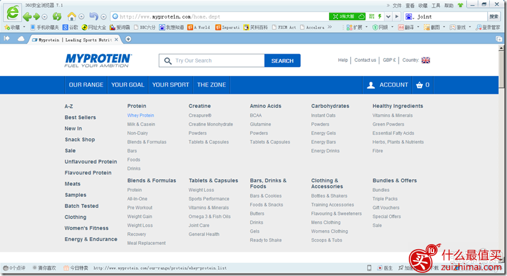This screenshot has width=507, height=276.
Task: Open the Baidu paw search engine selector
Action: tap(409, 17)
